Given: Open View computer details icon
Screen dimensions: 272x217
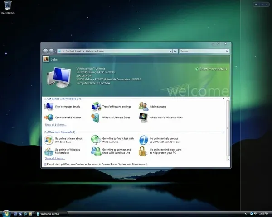Looking at the screenshot, I should pos(49,106).
